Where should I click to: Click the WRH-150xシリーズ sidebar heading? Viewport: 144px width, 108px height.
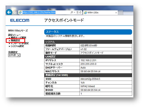pos(18,30)
